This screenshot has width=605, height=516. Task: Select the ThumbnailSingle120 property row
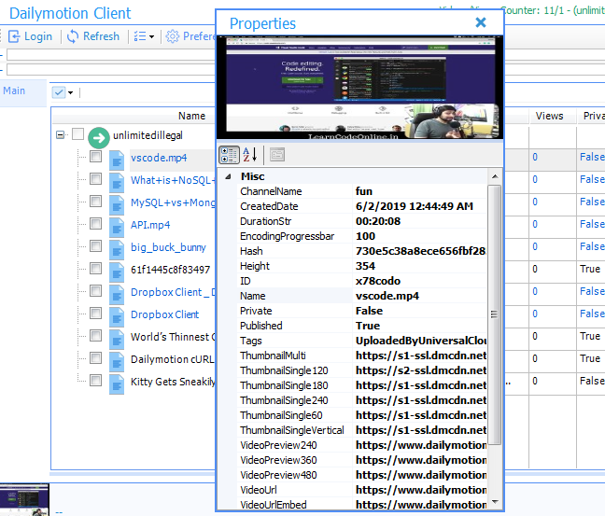point(362,370)
